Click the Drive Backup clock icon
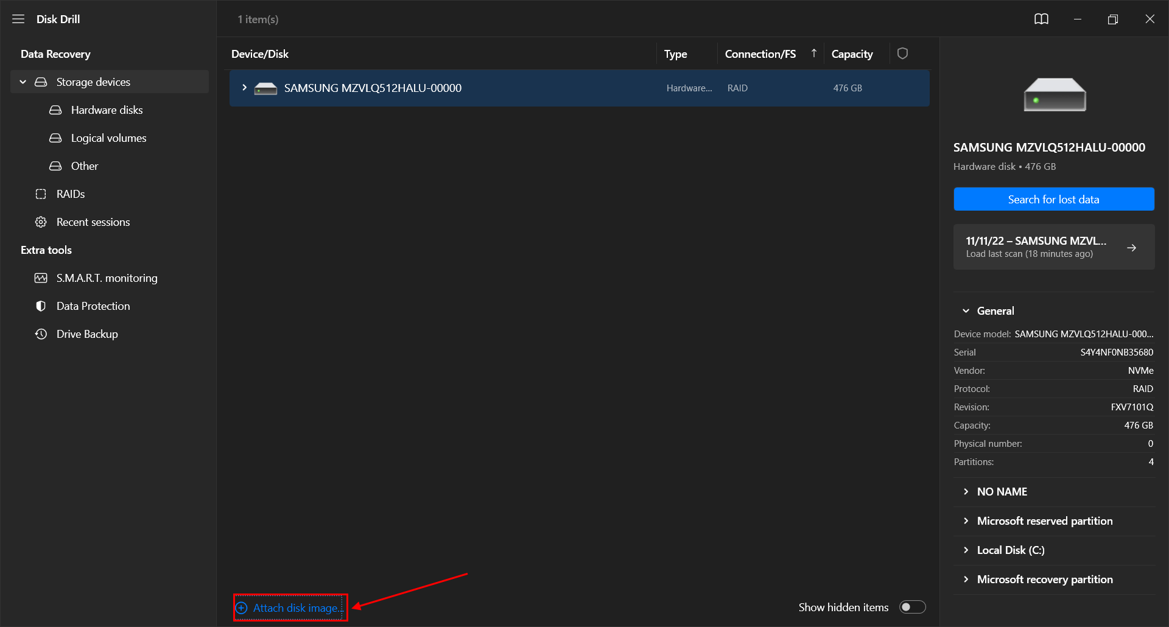This screenshot has height=627, width=1169. pyautogui.click(x=41, y=334)
